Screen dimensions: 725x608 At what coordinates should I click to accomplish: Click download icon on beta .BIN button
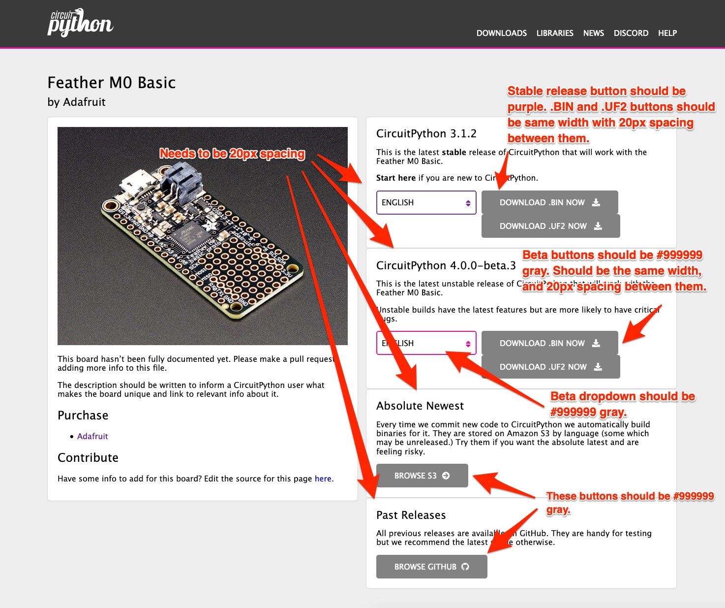pyautogui.click(x=596, y=343)
